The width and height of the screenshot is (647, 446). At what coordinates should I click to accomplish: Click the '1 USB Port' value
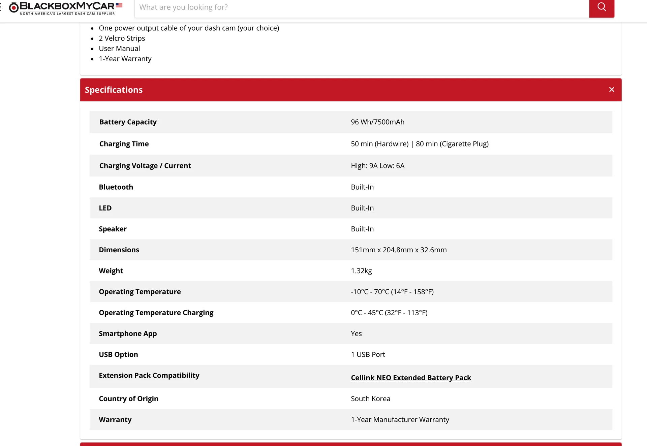tap(368, 354)
